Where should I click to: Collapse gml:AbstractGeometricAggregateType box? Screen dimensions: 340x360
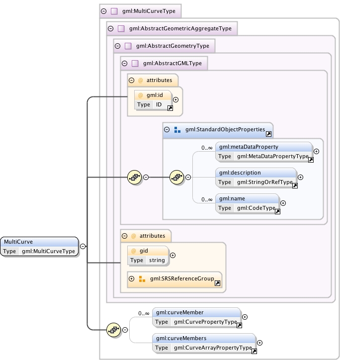tap(111, 28)
